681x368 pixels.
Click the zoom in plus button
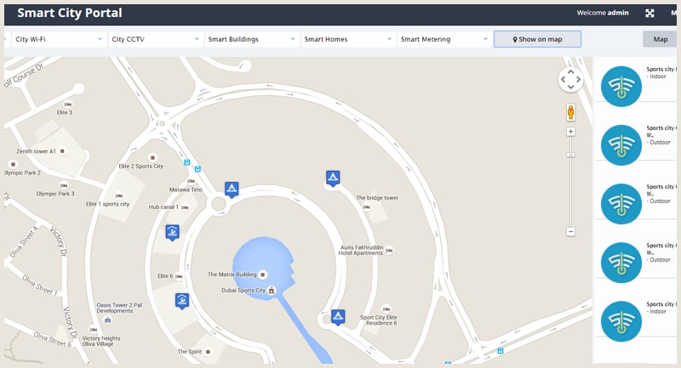tap(570, 132)
